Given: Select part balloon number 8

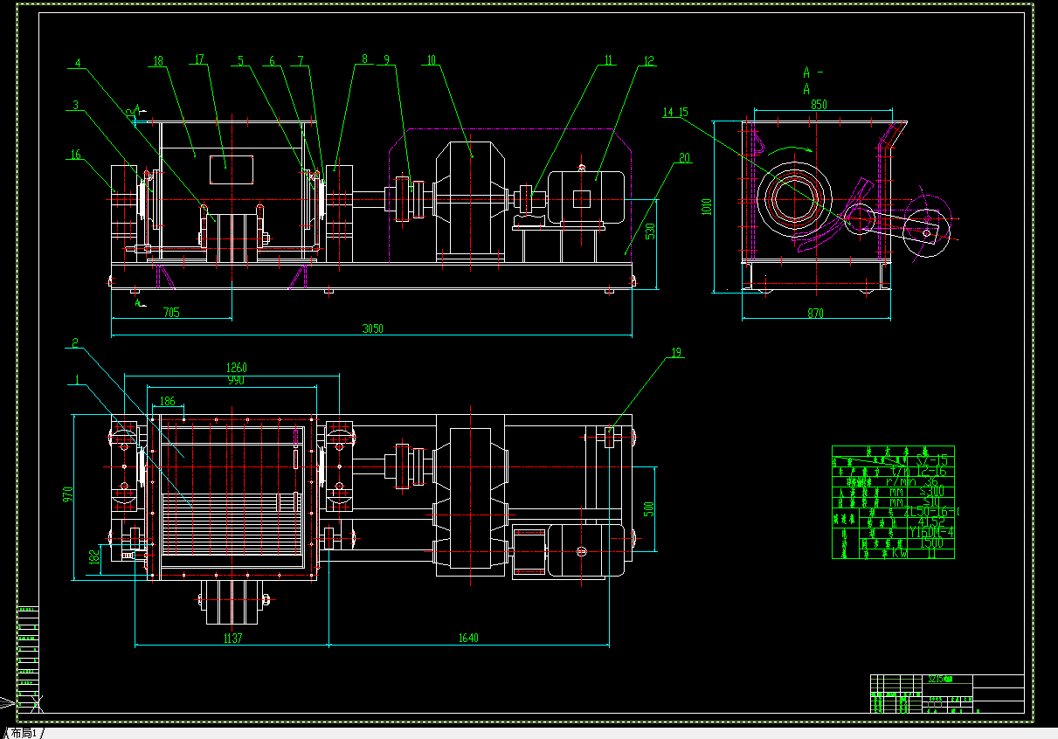Looking at the screenshot, I should coord(363,59).
